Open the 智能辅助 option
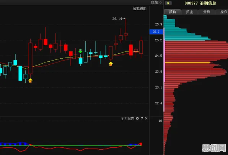Screen dimensions: 228x155 point(140,8)
